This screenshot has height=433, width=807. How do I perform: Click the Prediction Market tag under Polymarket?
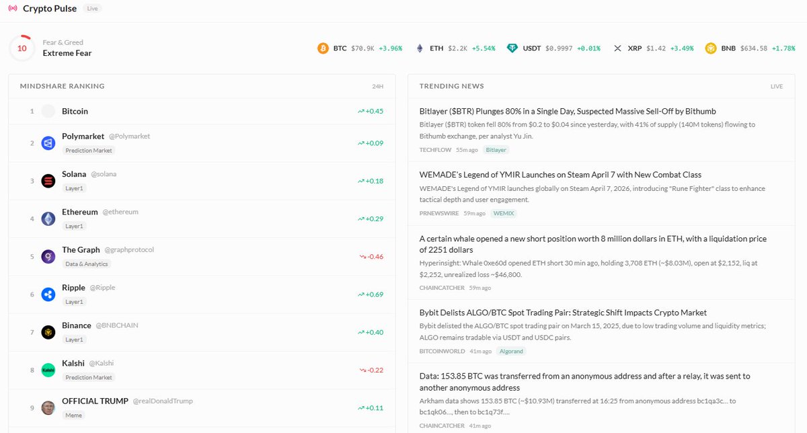coord(88,151)
